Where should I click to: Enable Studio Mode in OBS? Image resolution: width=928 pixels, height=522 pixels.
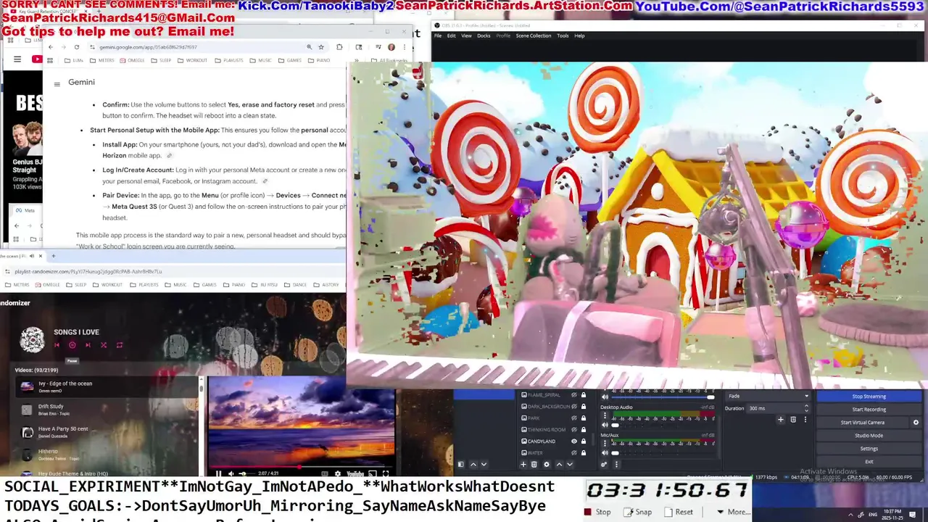(x=869, y=435)
